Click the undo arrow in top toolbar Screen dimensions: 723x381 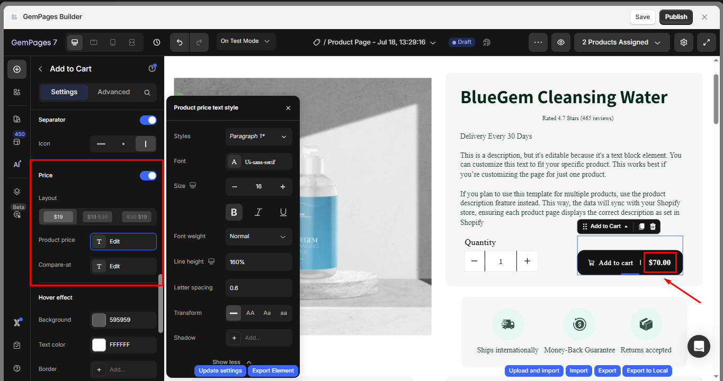pos(180,42)
